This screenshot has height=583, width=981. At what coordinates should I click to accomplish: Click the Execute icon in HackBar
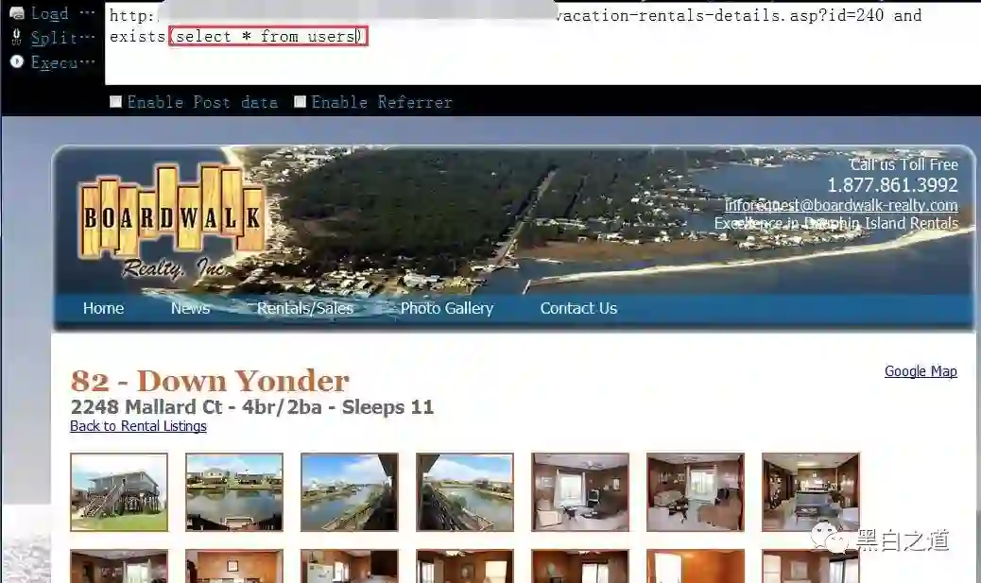pos(17,62)
